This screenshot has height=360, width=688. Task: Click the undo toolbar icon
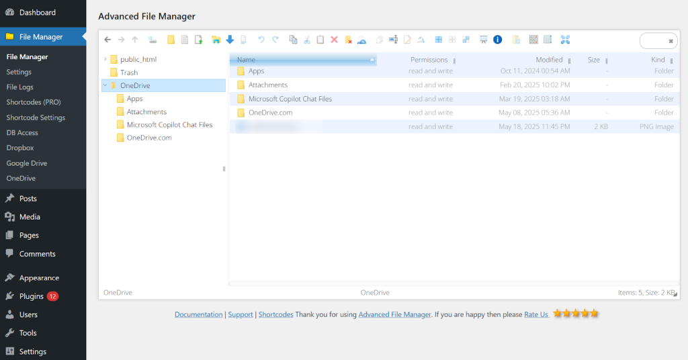click(261, 40)
